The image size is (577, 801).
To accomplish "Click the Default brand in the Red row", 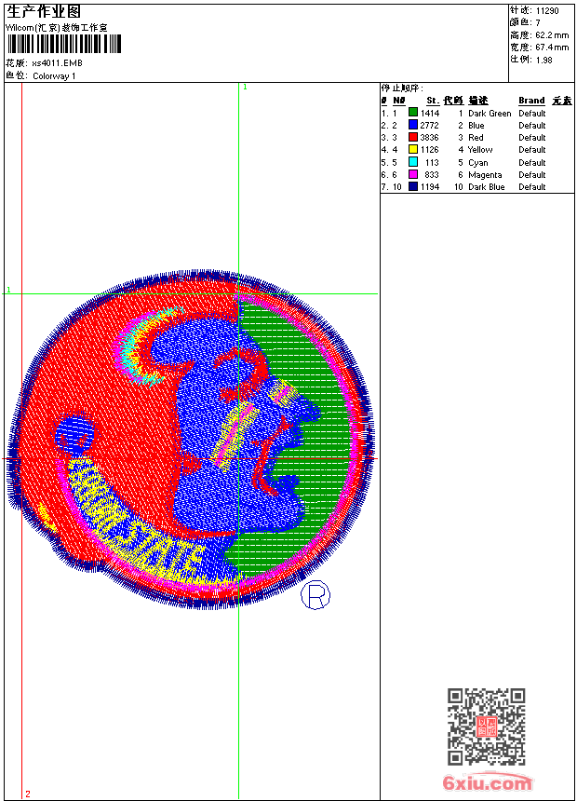I will (532, 138).
